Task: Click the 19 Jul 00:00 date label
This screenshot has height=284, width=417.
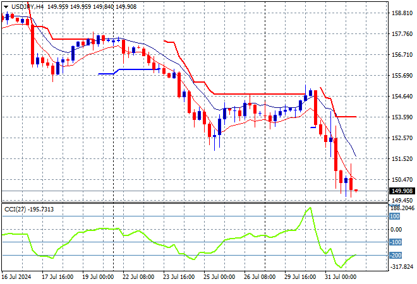Action: (97, 276)
